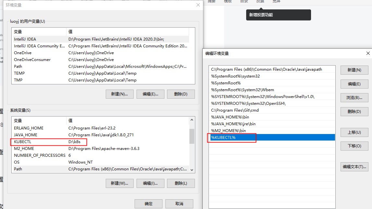Switch to the 目录 tab
372x209 pixels.
pyautogui.click(x=244, y=2)
